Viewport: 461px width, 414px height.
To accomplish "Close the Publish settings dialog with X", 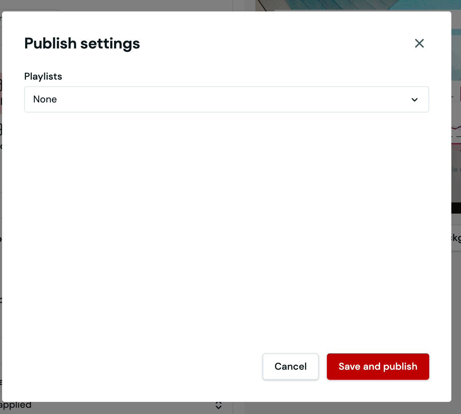I will tap(419, 43).
